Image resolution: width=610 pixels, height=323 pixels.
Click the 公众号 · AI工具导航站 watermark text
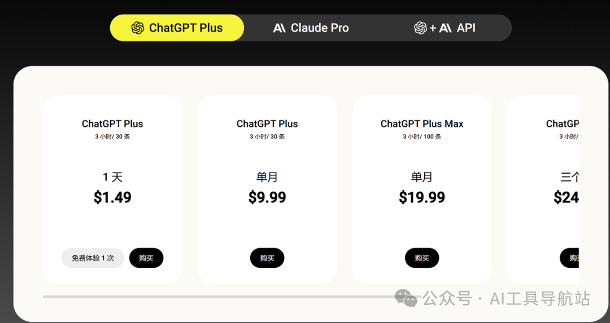pos(507,298)
